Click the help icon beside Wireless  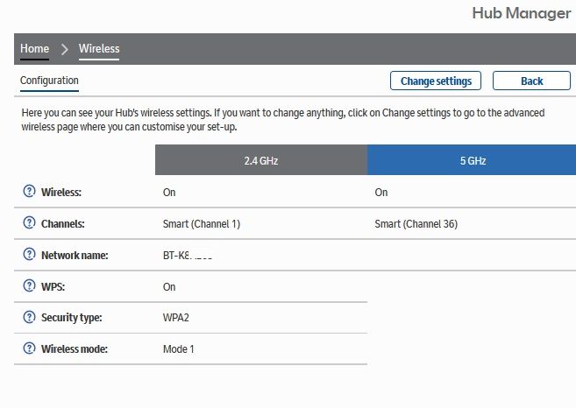coord(29,192)
